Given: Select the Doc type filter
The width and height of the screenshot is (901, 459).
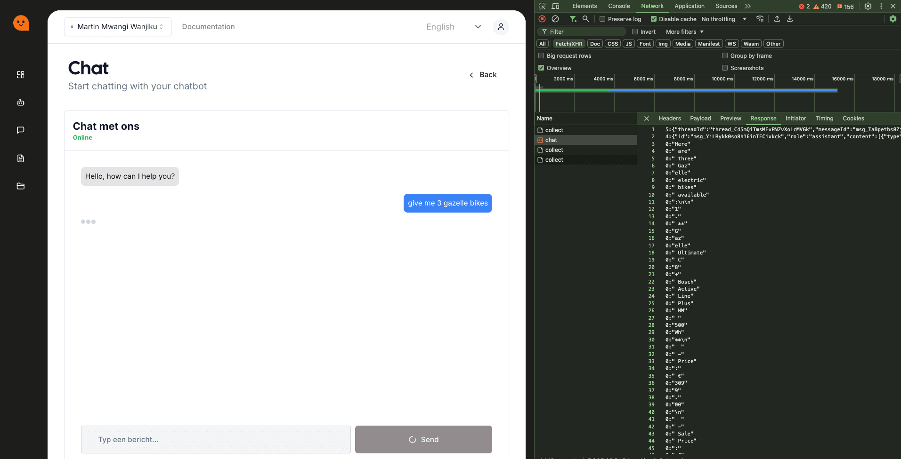Looking at the screenshot, I should 595,44.
